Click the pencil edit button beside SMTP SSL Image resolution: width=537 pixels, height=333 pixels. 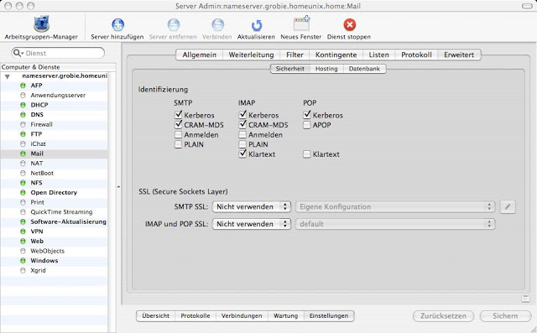(508, 206)
